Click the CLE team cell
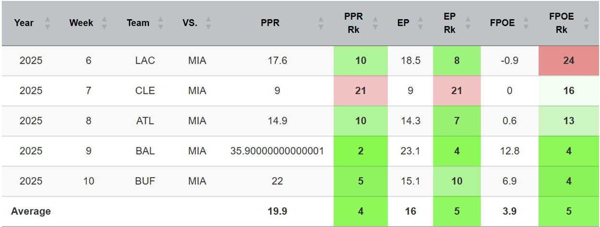The height and width of the screenshot is (227, 600). click(x=145, y=91)
